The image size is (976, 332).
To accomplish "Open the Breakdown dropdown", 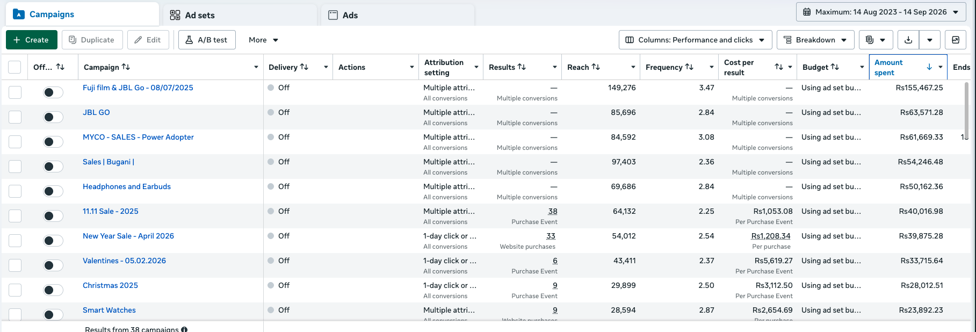I will pos(815,40).
